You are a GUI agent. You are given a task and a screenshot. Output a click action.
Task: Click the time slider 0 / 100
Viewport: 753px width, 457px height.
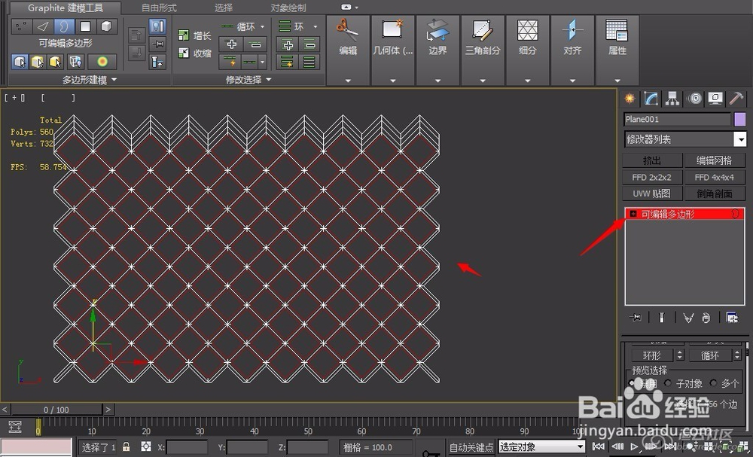(x=56, y=410)
